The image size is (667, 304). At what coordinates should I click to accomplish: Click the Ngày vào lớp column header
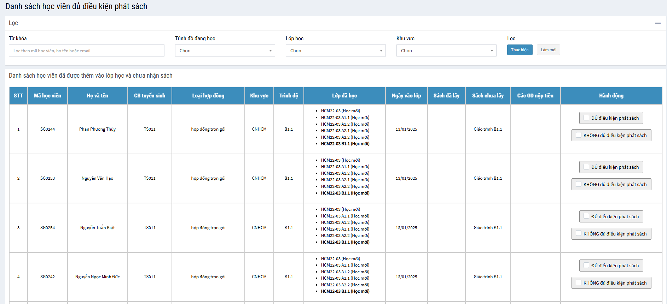pyautogui.click(x=406, y=96)
